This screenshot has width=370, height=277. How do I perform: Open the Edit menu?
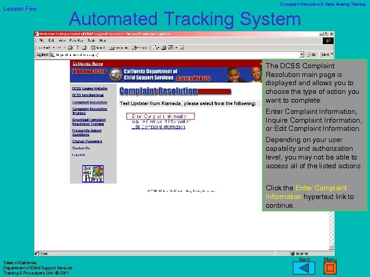click(x=51, y=41)
